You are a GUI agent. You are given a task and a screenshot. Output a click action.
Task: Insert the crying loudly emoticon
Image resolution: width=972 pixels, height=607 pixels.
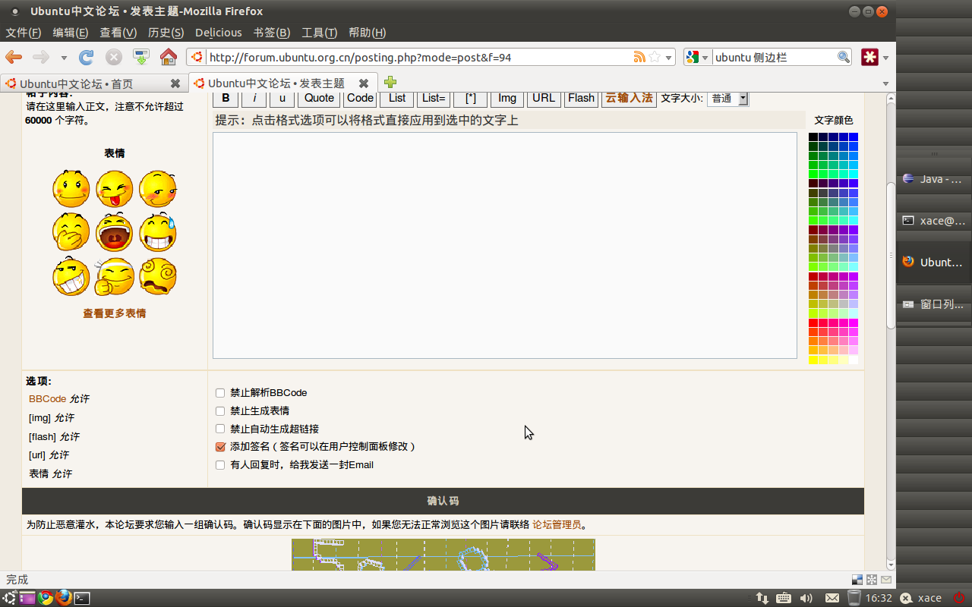(x=115, y=232)
